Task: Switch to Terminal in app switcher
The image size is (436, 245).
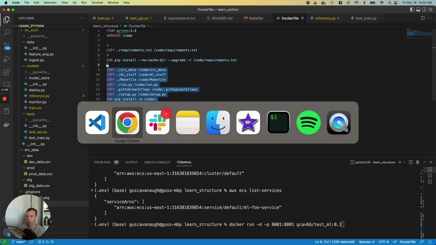Action: (278, 122)
